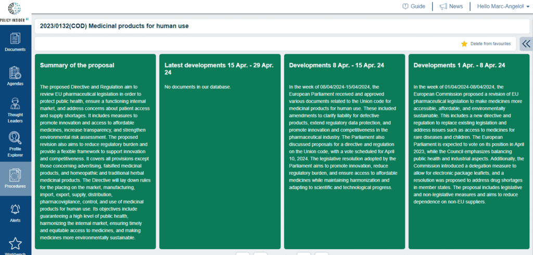This screenshot has height=255, width=533.
Task: Click Latest developments 15 Apr. - 29 Apr. heading
Action: [x=219, y=69]
